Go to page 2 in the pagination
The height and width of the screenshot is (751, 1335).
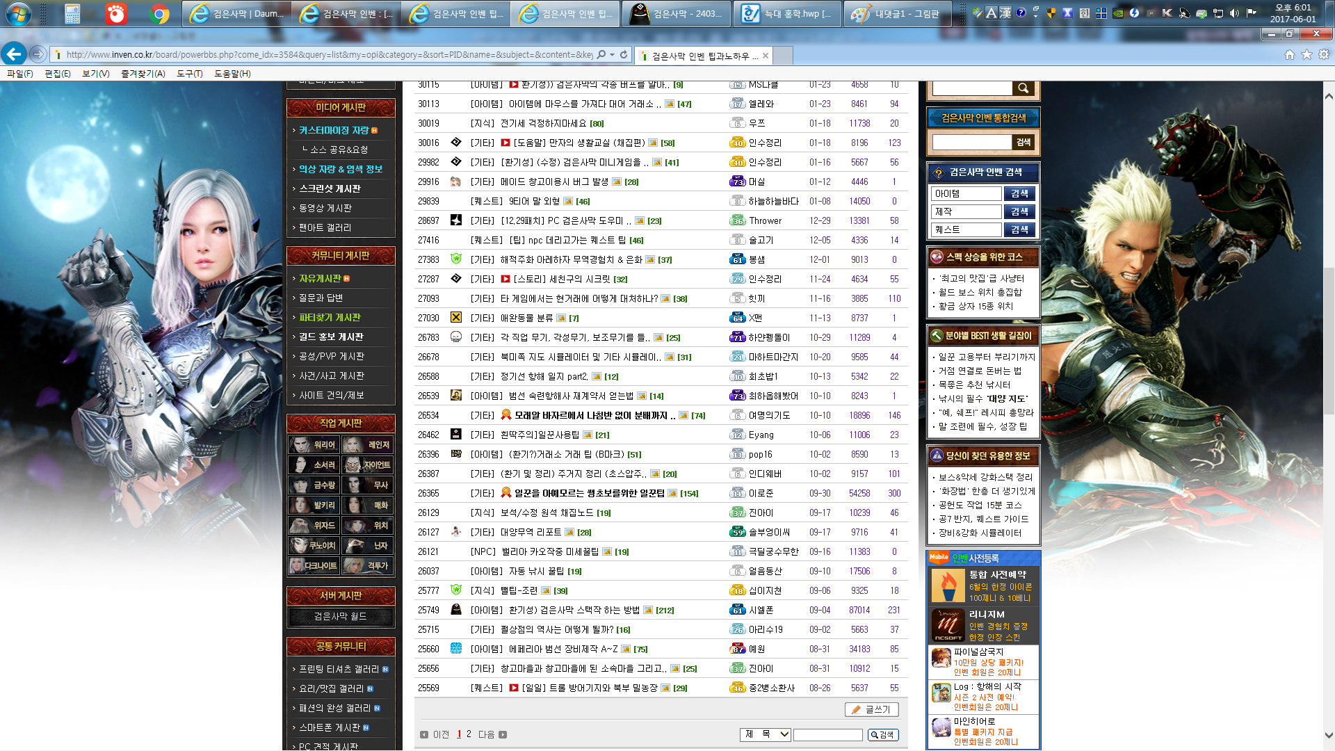(468, 733)
